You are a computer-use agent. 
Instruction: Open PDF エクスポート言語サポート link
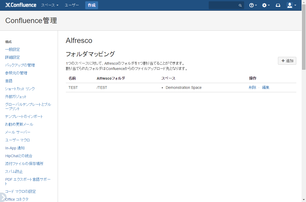coord(28,181)
